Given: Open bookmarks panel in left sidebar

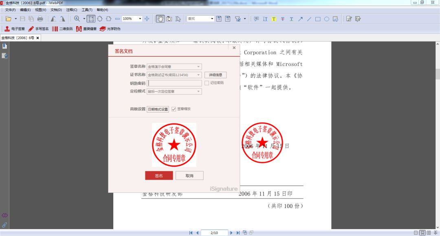Looking at the screenshot, I should (x=4, y=46).
